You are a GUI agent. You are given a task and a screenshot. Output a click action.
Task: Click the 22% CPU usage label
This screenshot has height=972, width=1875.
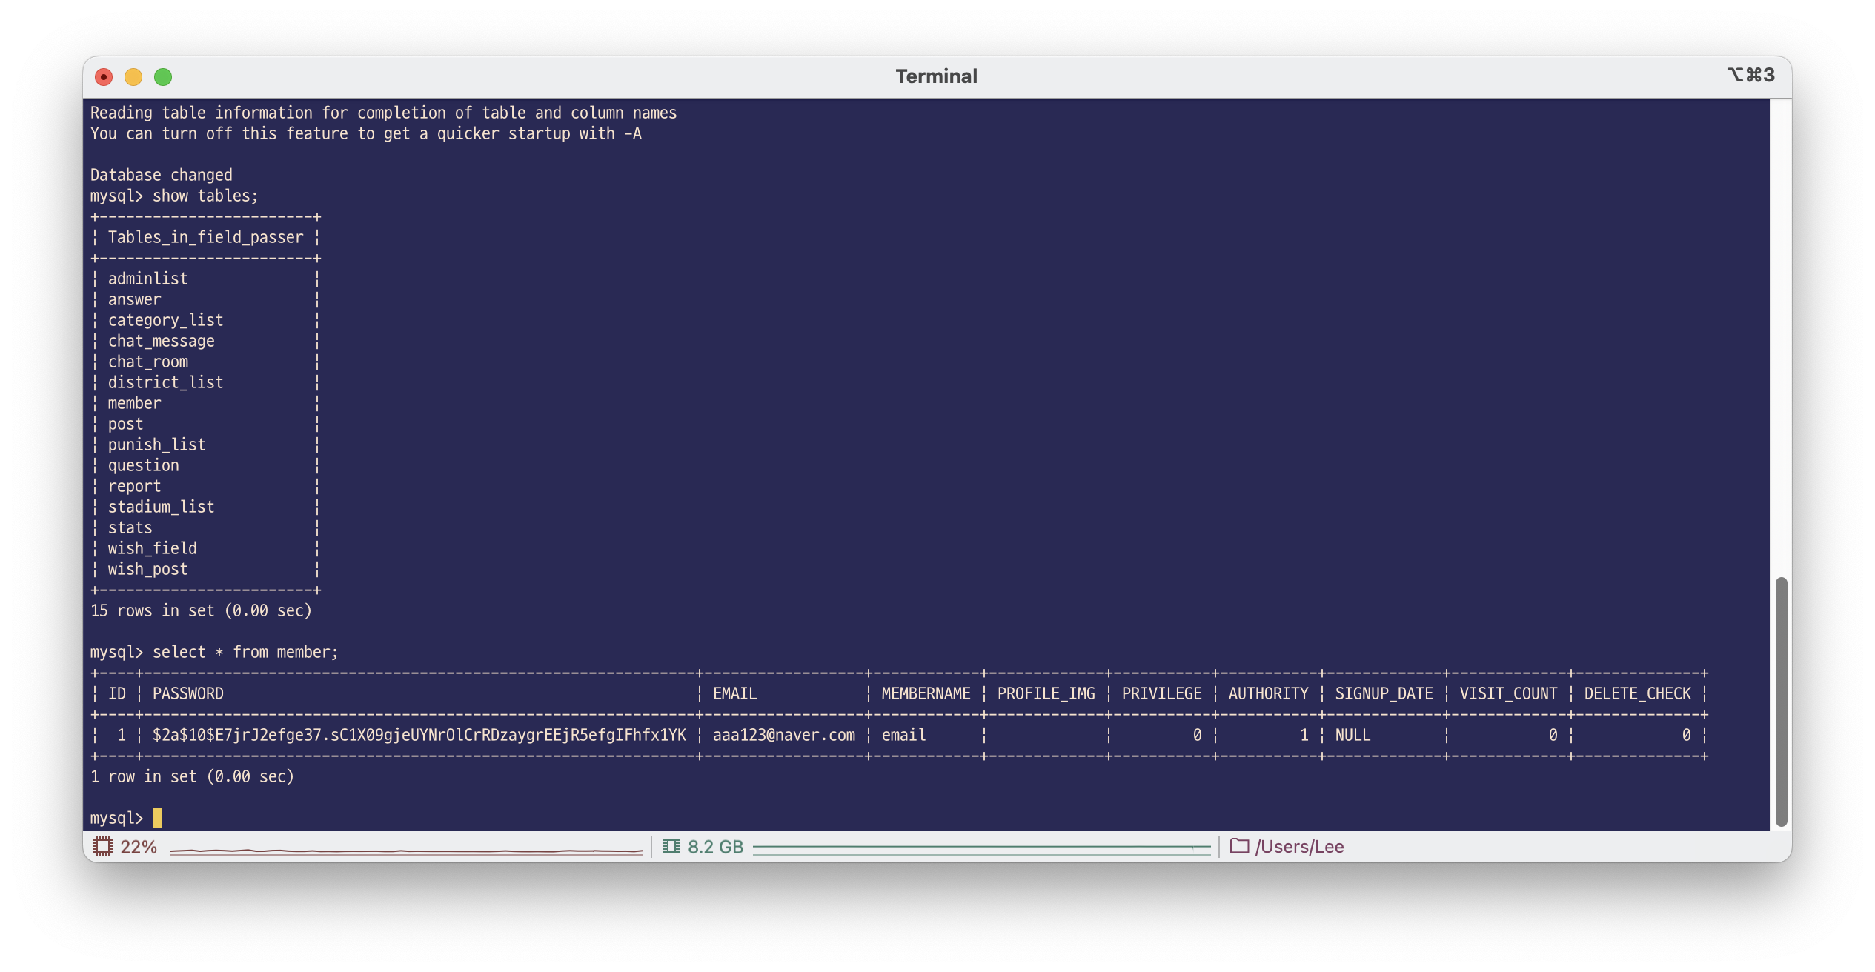point(139,847)
